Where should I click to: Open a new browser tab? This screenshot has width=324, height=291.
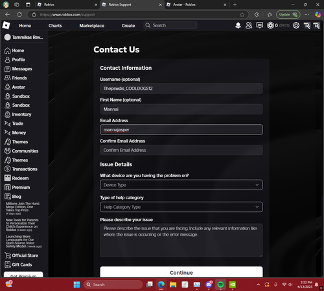click(x=235, y=5)
